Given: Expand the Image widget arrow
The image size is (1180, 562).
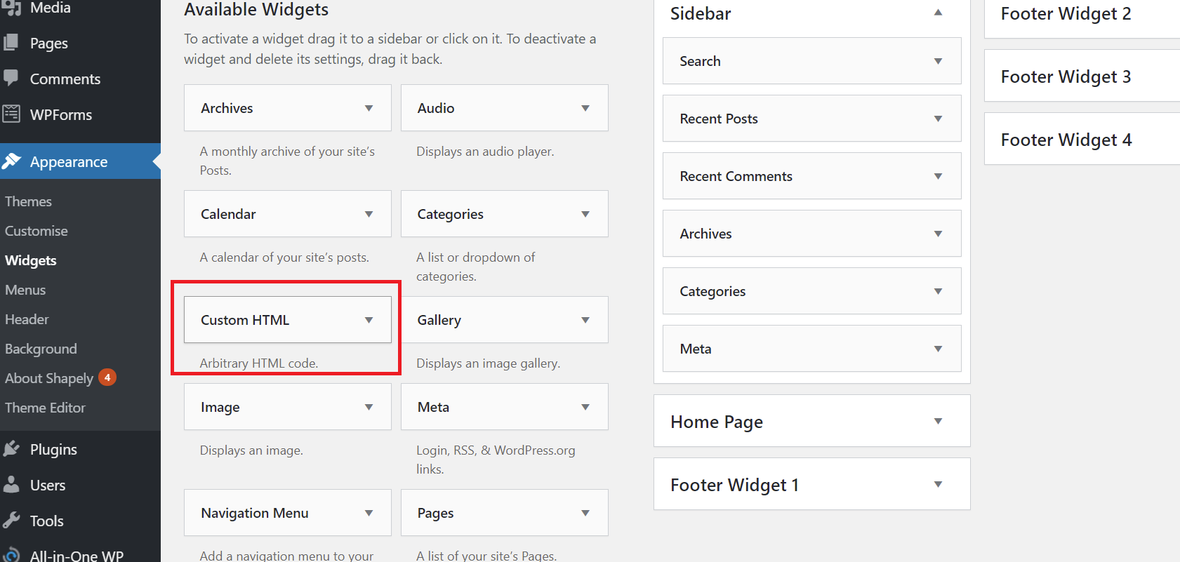Looking at the screenshot, I should point(369,407).
